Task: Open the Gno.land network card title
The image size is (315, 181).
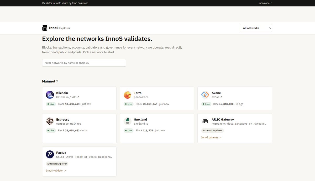Action: click(x=140, y=120)
